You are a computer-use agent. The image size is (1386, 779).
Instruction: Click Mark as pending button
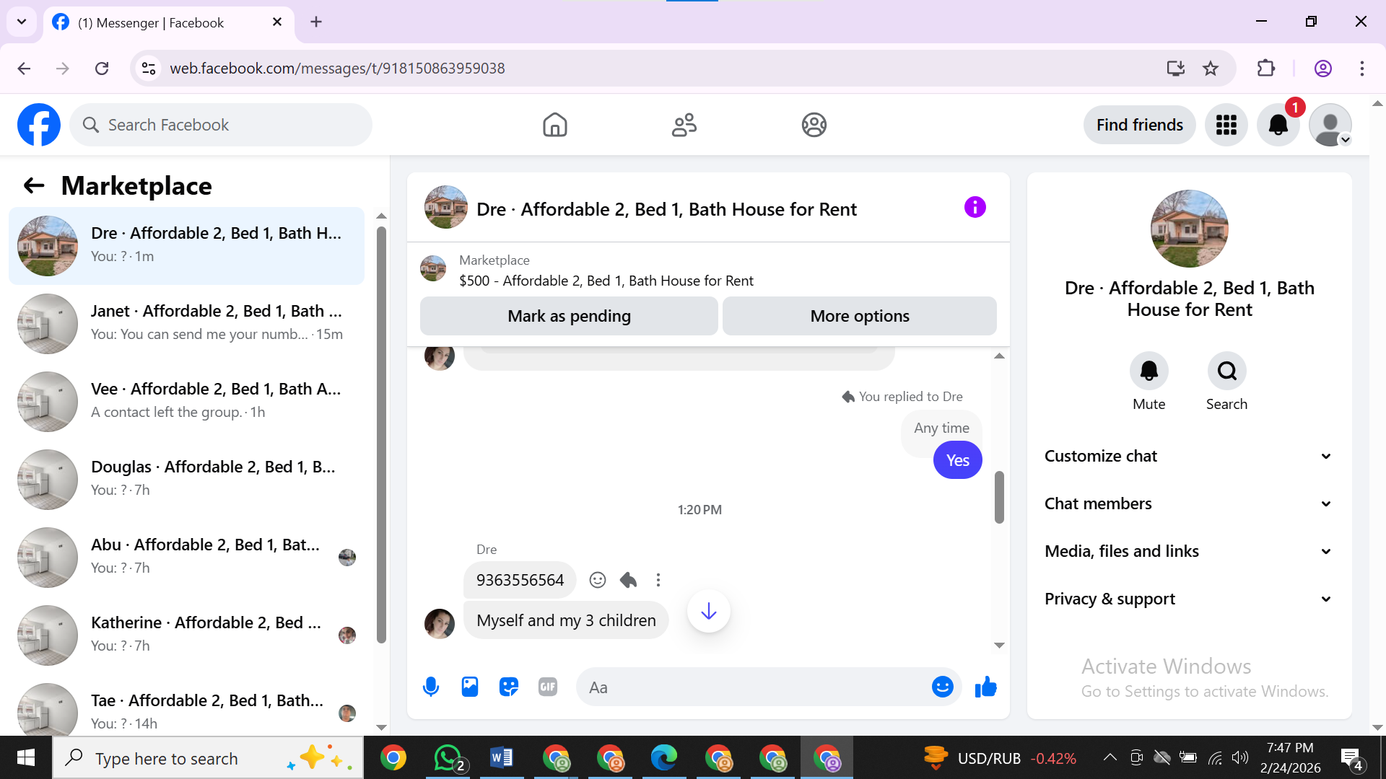coord(569,316)
